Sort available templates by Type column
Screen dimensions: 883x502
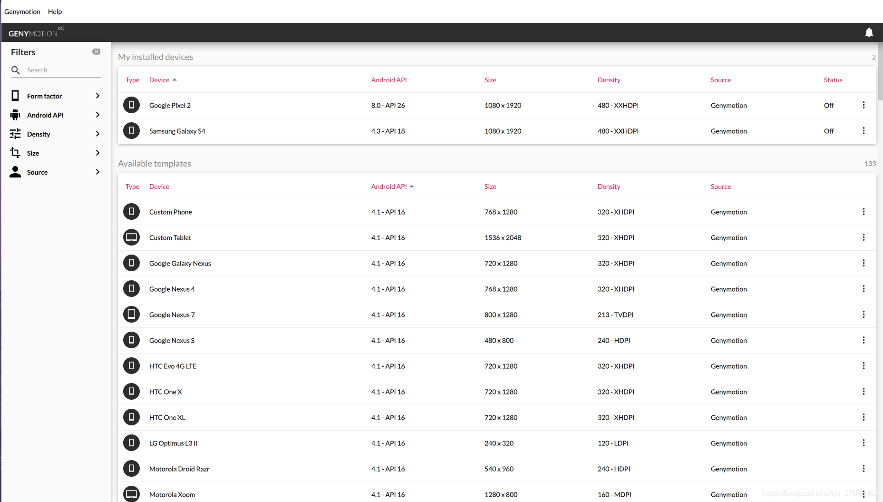click(132, 187)
